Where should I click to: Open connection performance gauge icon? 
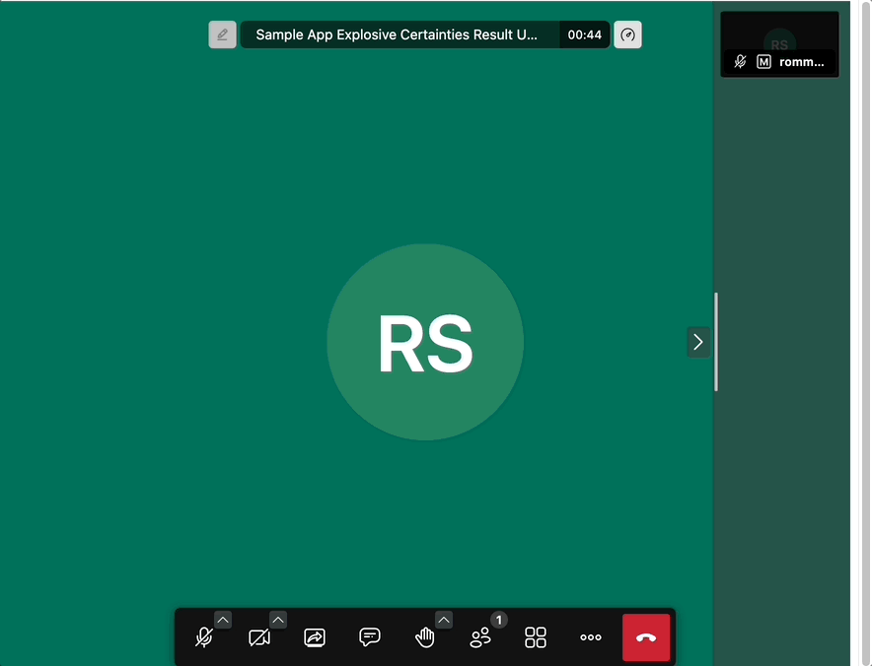coord(628,34)
